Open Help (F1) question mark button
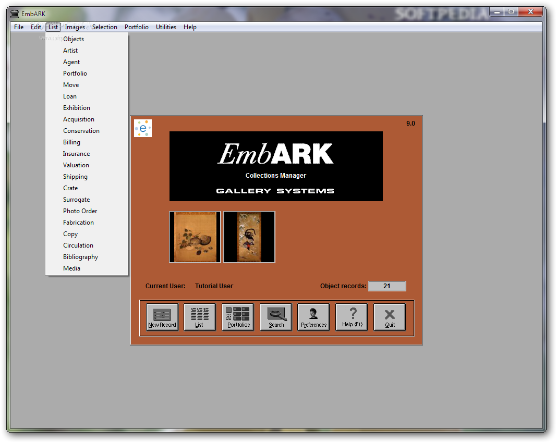Viewport: 557px width, 443px height. point(352,317)
